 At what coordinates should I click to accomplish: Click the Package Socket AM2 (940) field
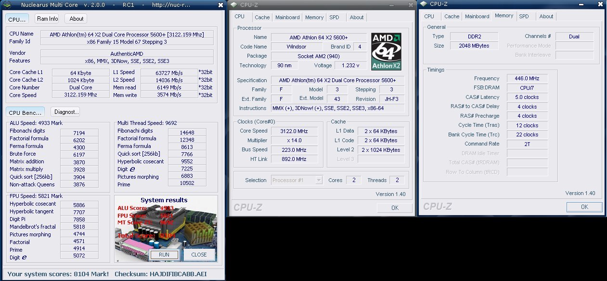click(x=319, y=56)
